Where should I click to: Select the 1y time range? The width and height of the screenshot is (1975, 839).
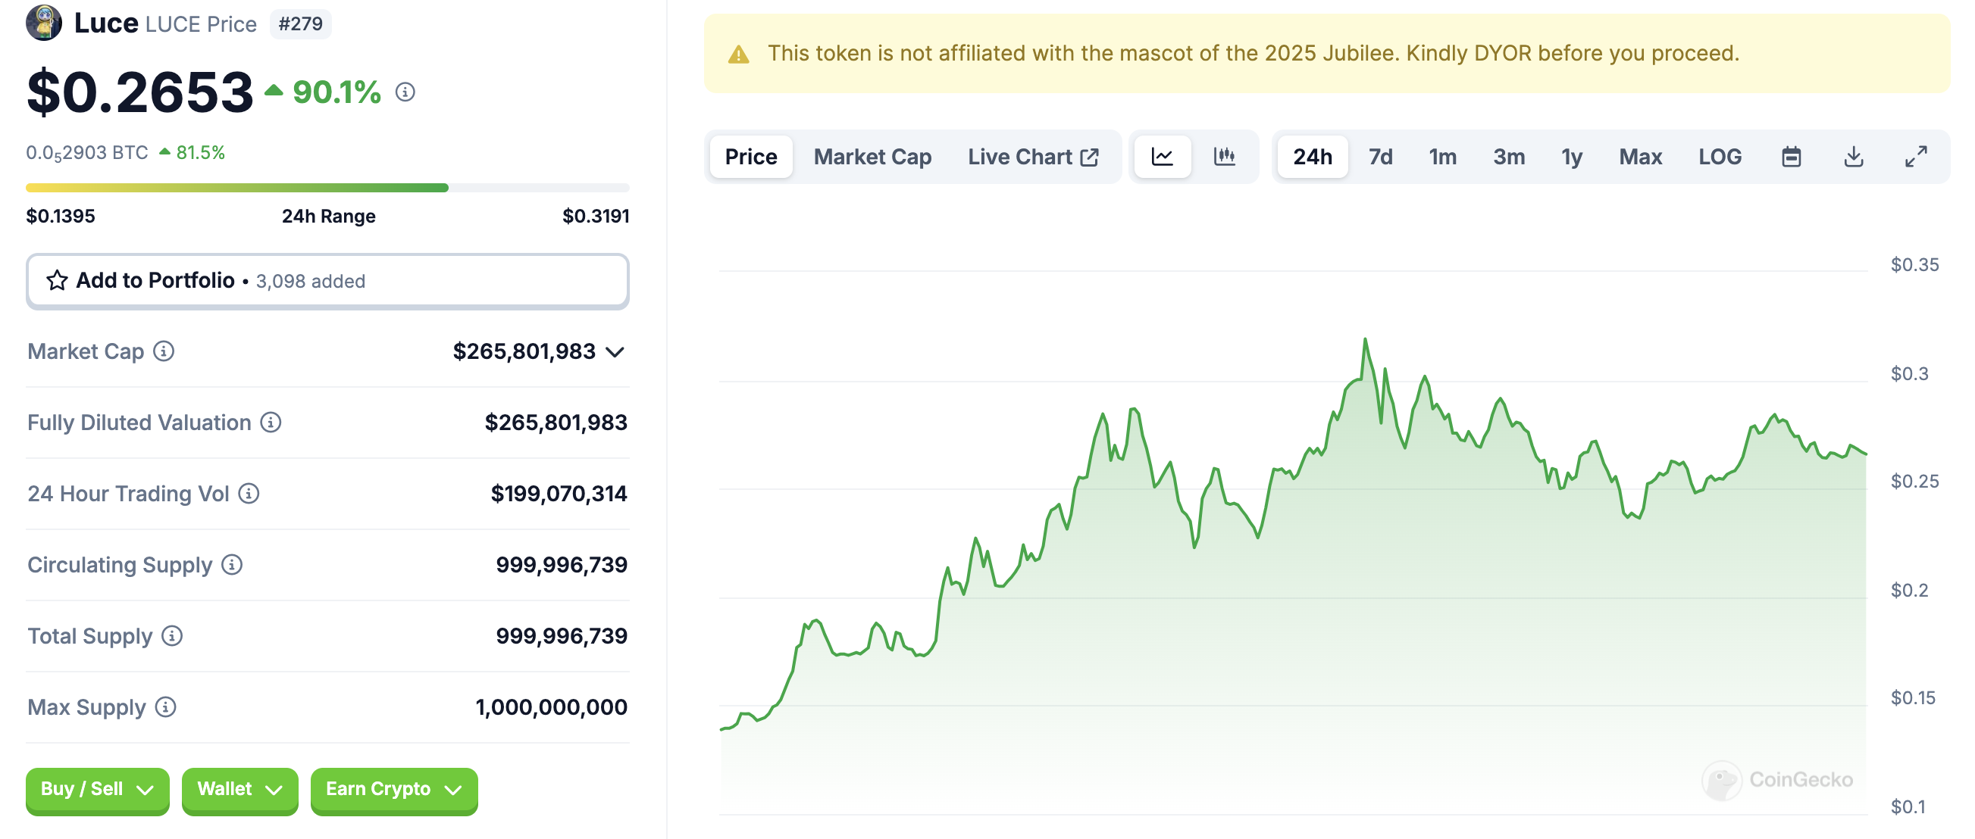pos(1571,157)
